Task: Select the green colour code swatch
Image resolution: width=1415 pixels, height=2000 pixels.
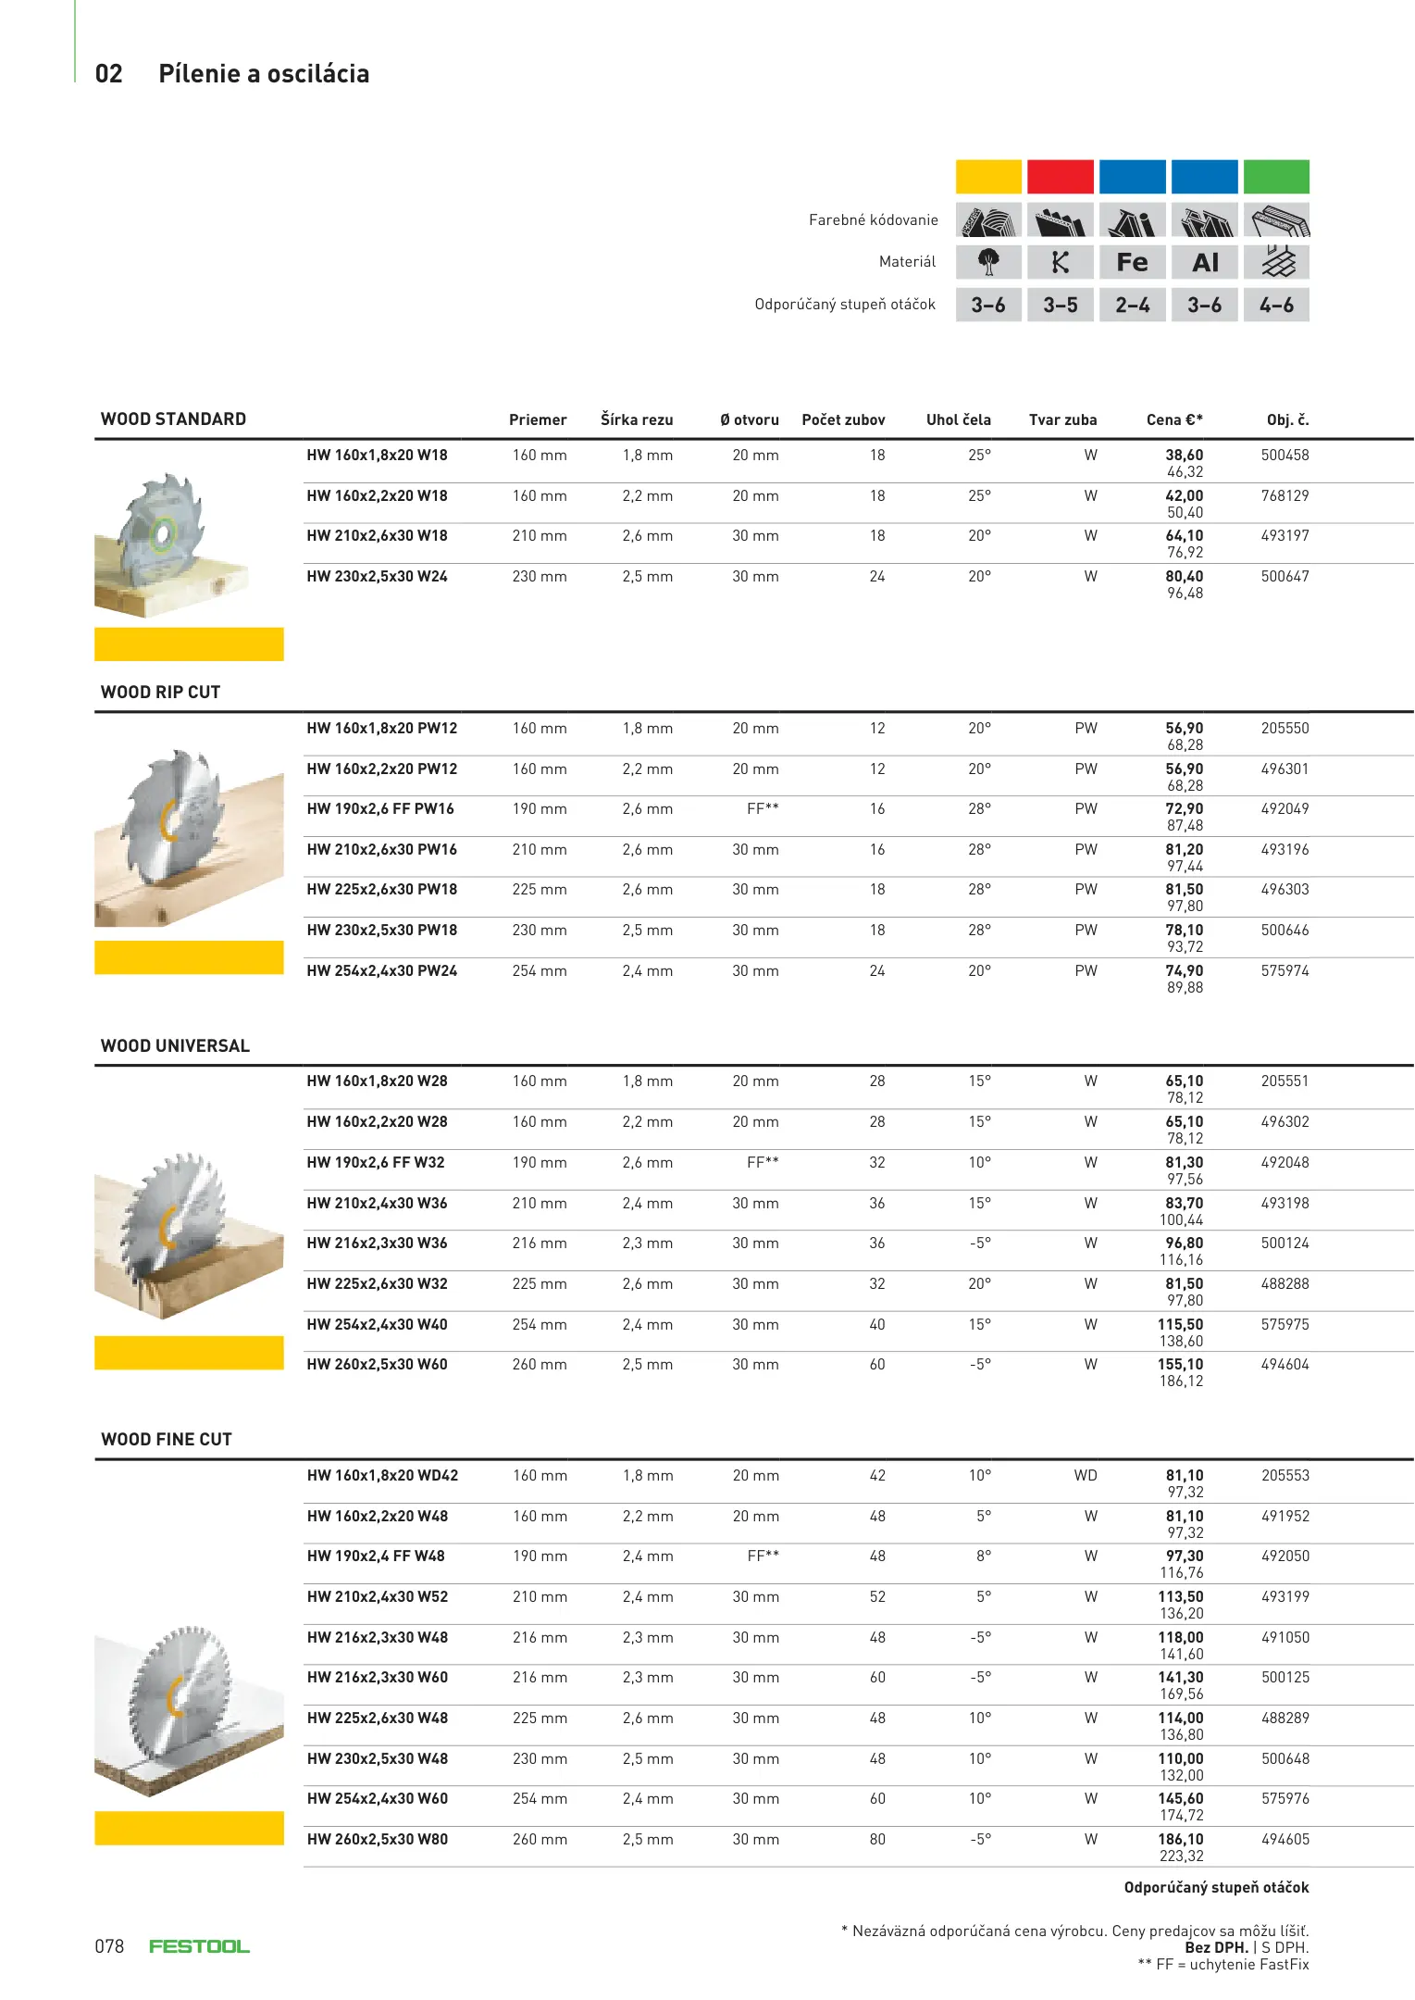Action: click(1276, 176)
